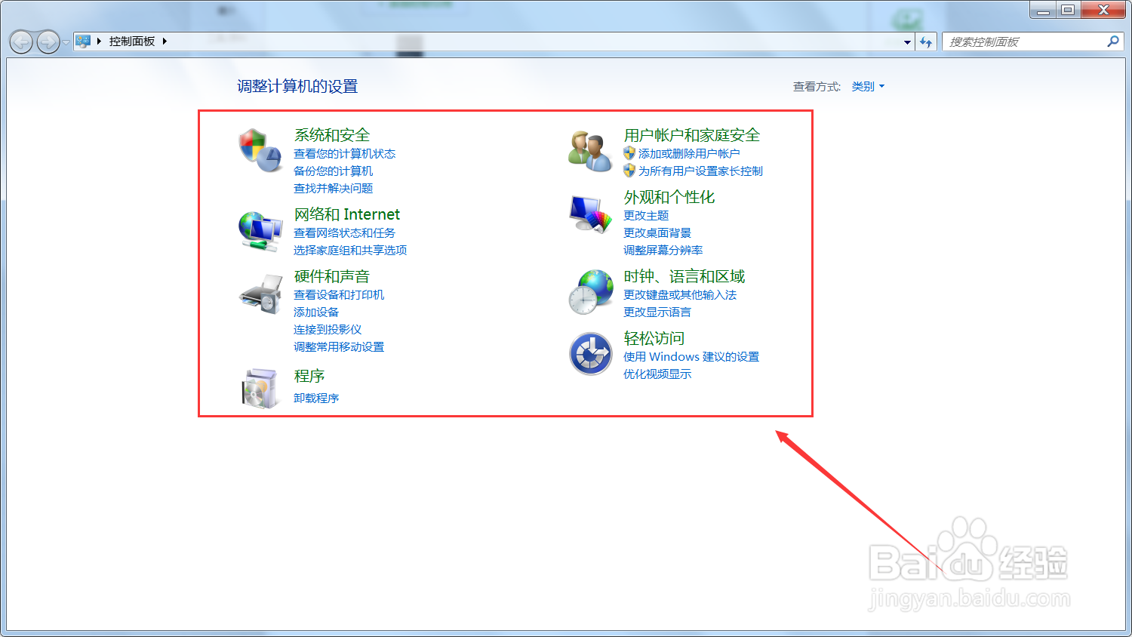Open the 硬件和声音 category heading
Image resolution: width=1132 pixels, height=637 pixels.
(332, 276)
